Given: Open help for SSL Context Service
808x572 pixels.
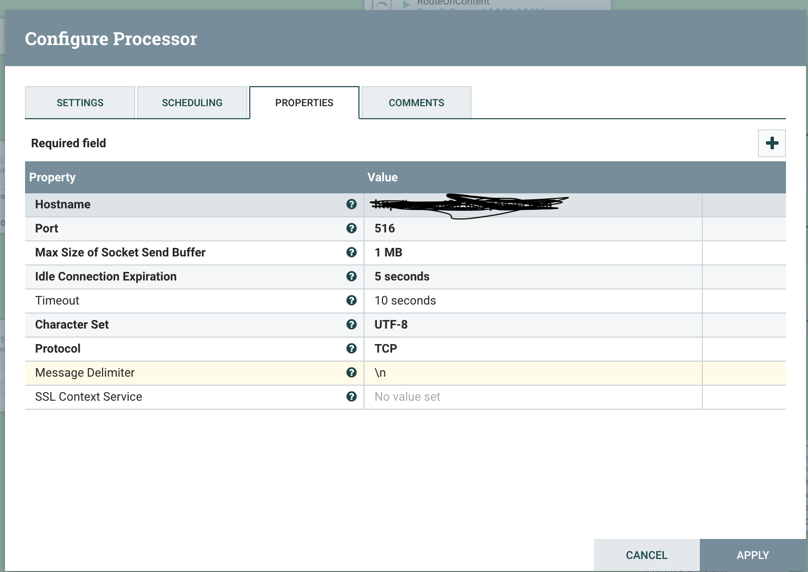Looking at the screenshot, I should coord(352,397).
